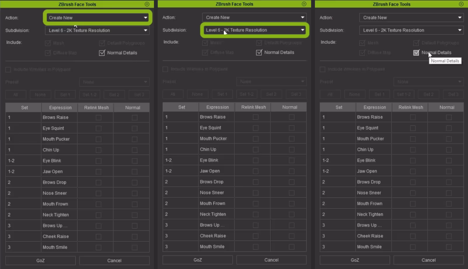Close the middle ZBrush Face Tools panel
468x269 pixels.
click(304, 4)
